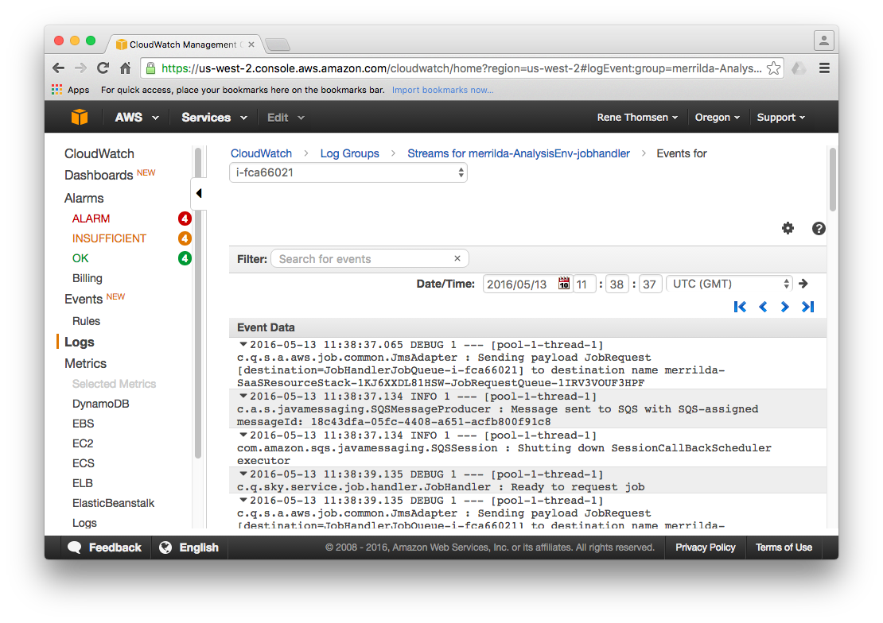Open EC2 metrics in sidebar
Image resolution: width=883 pixels, height=623 pixels.
tap(83, 443)
